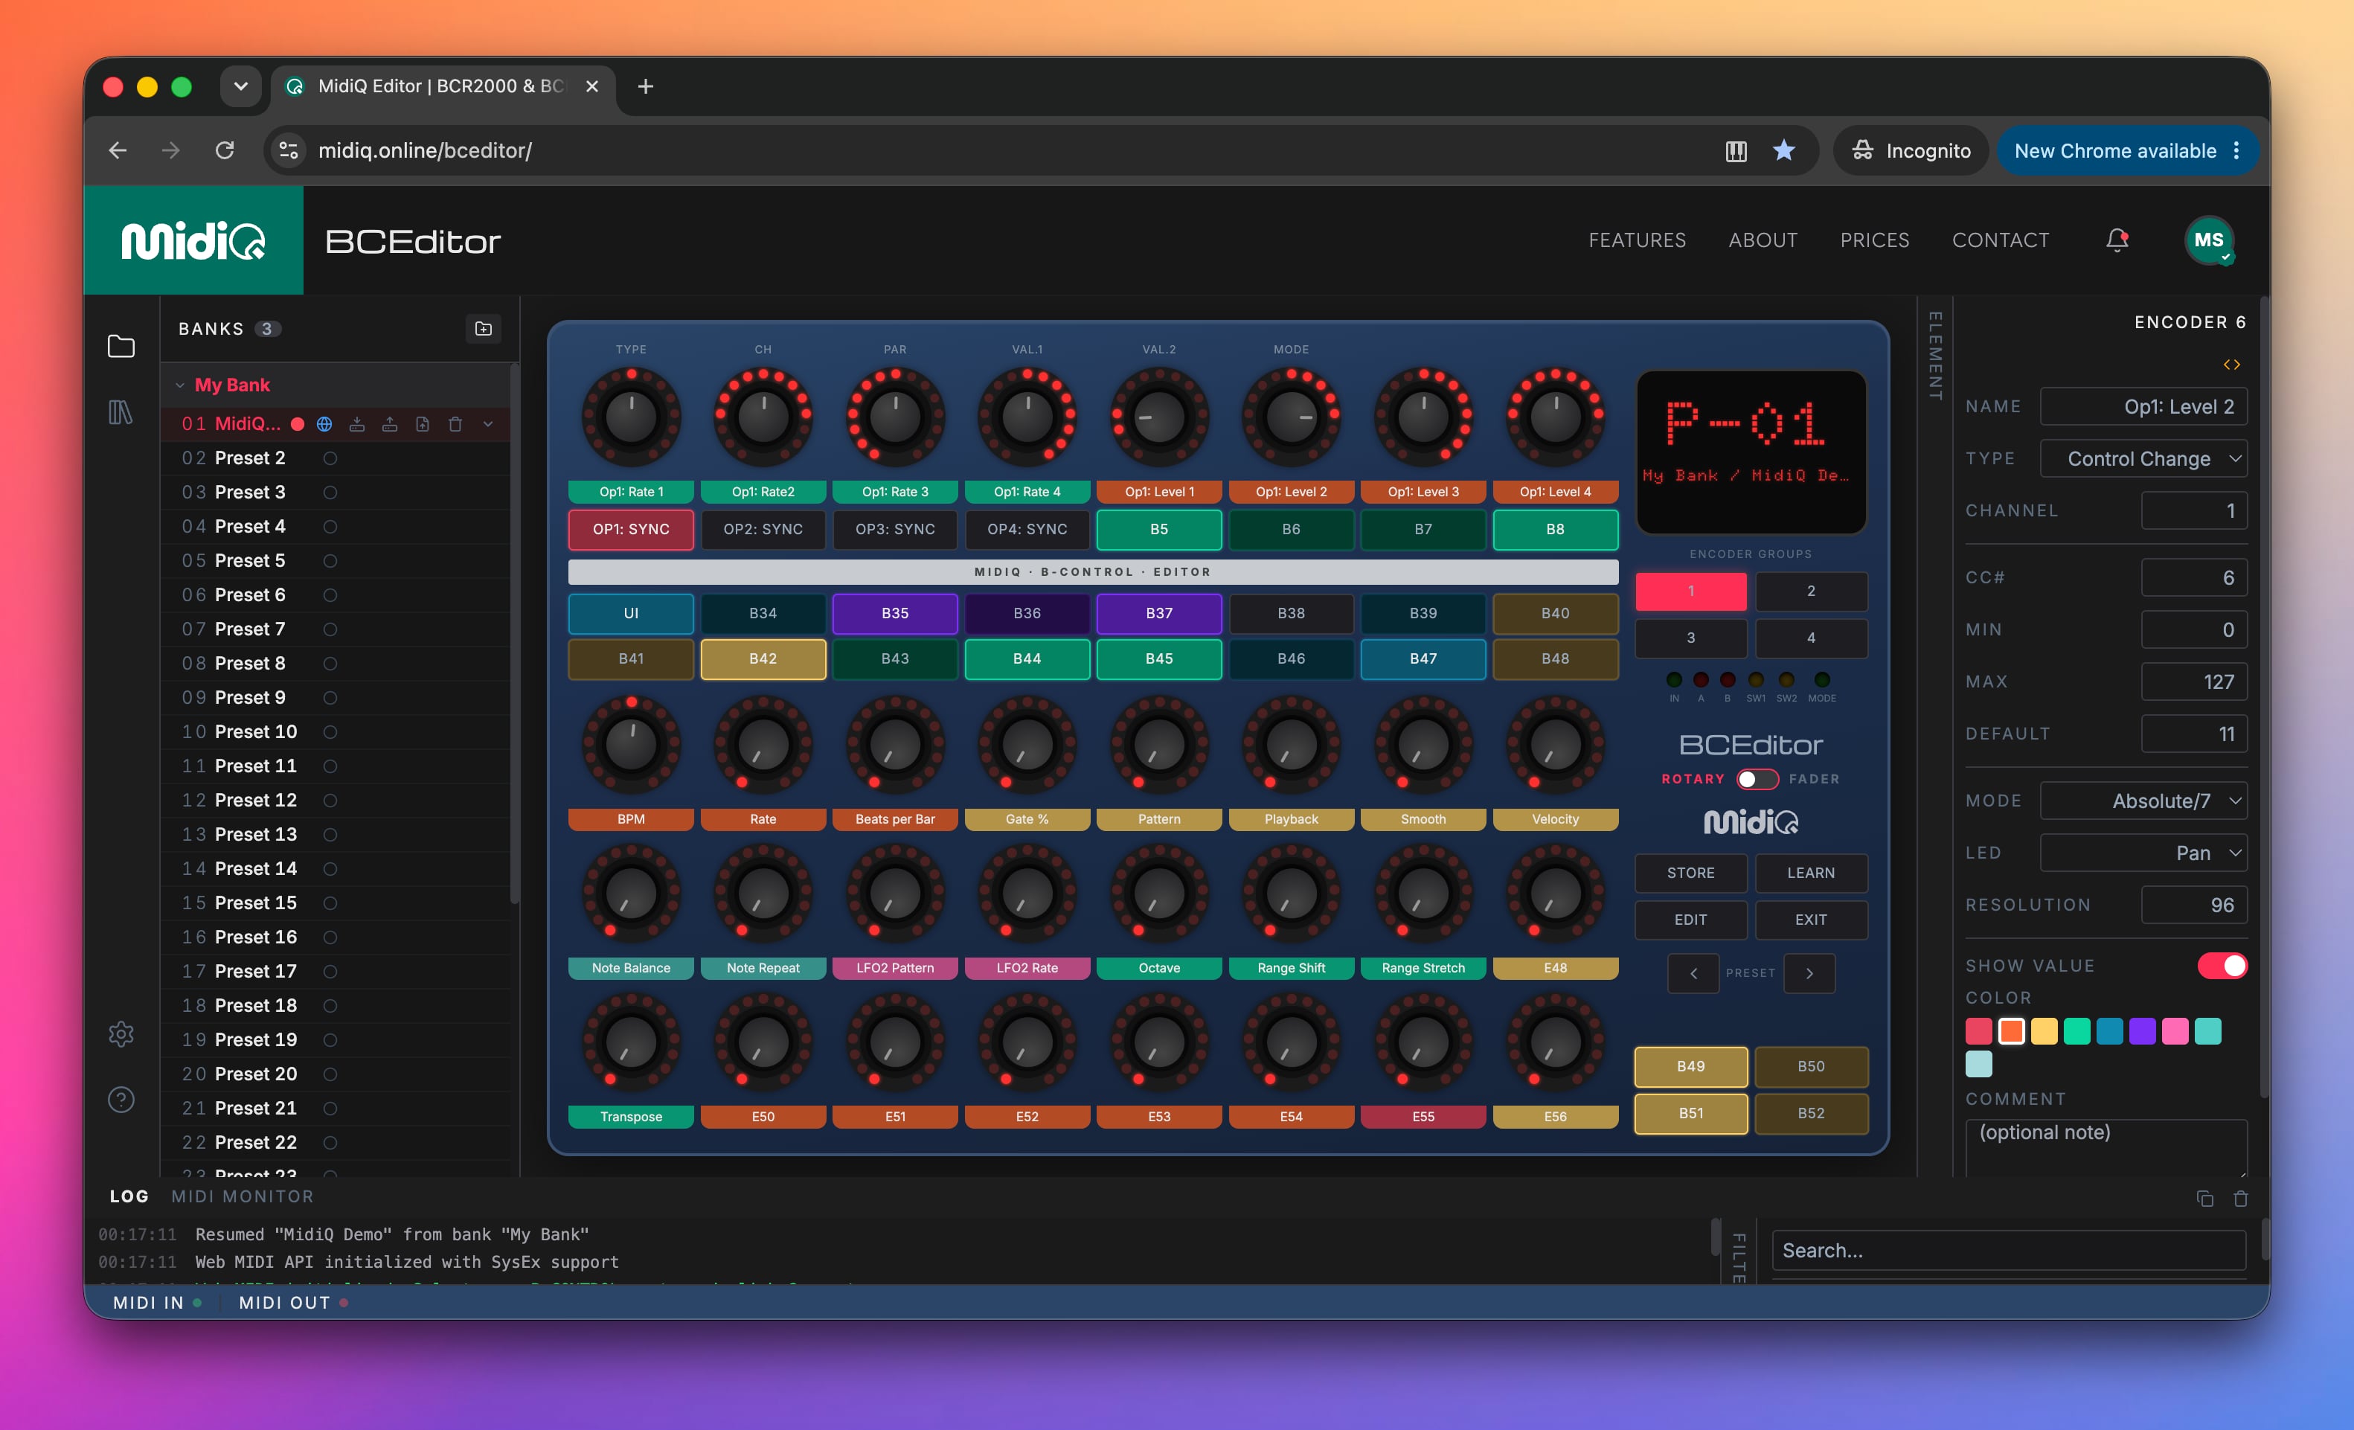Pick the red color swatch
Image resolution: width=2354 pixels, height=1430 pixels.
[1978, 1030]
